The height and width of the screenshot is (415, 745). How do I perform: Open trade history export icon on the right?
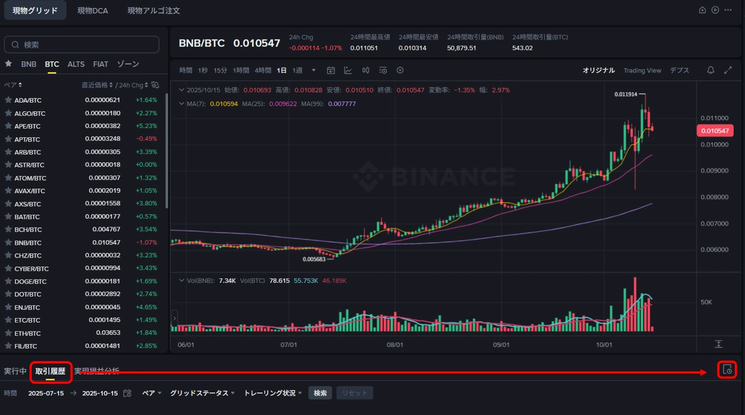tap(727, 370)
